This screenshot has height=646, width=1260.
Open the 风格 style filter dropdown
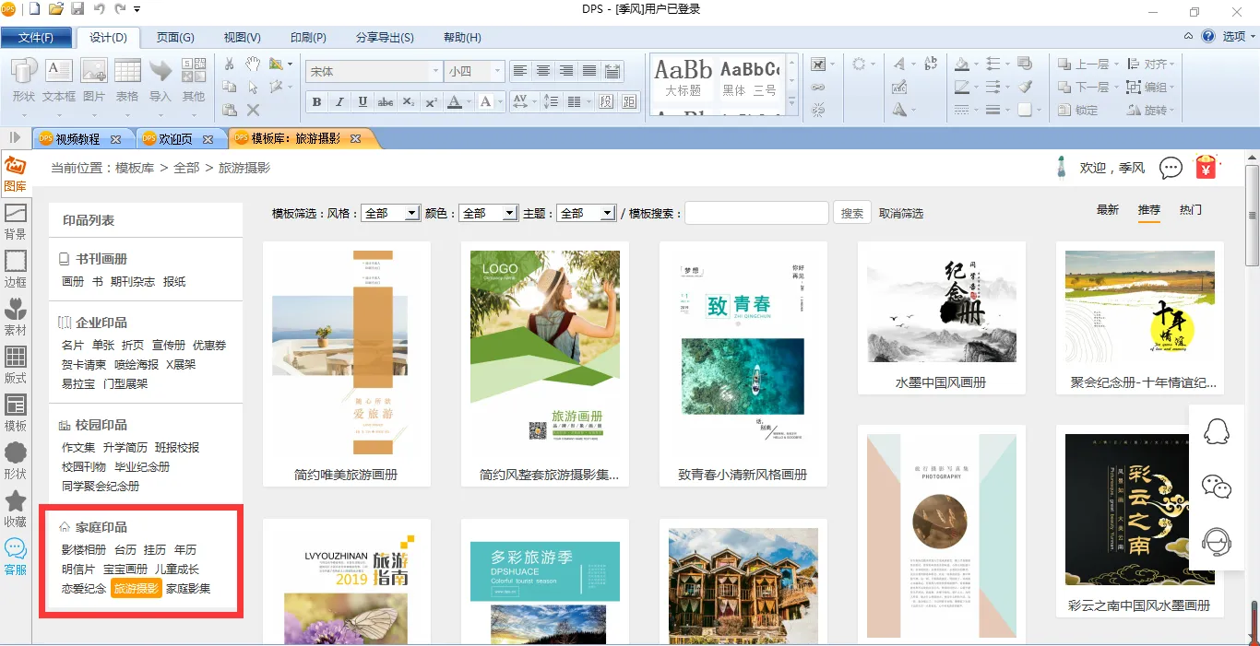click(390, 213)
